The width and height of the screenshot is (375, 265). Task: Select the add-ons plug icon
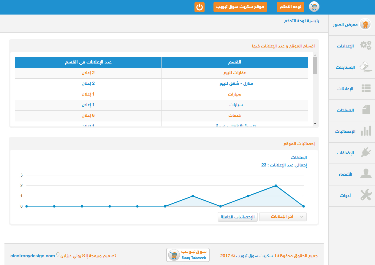pos(365,153)
